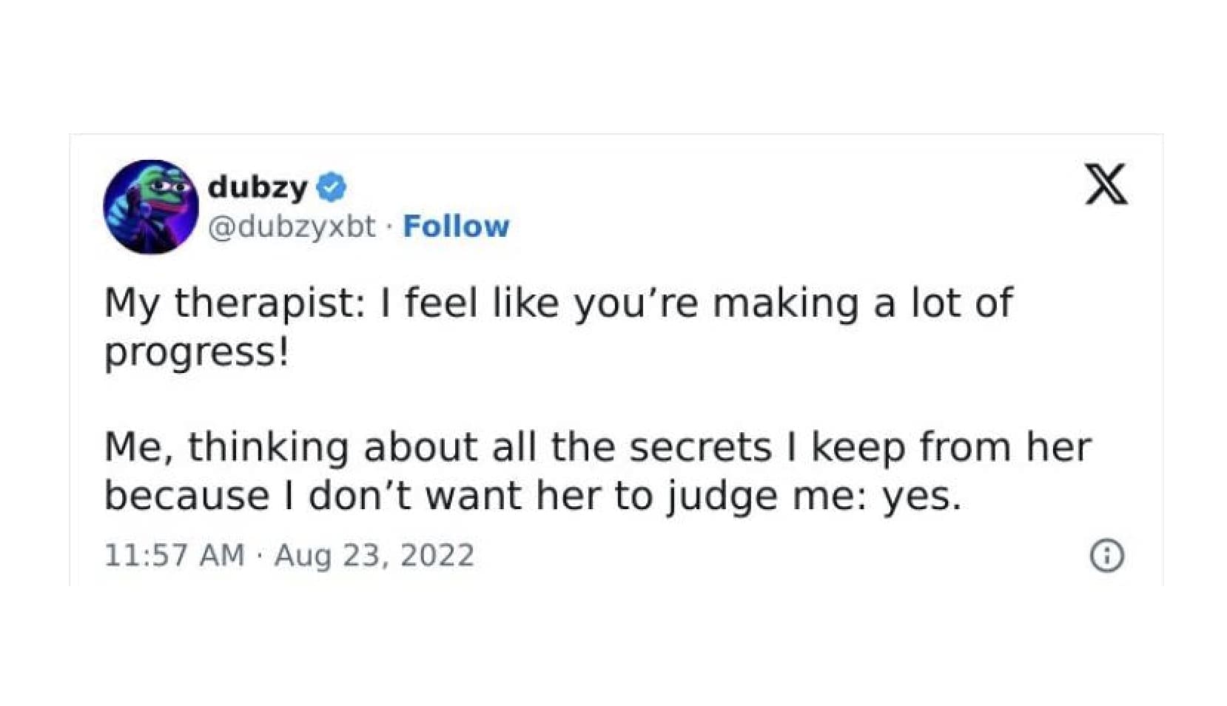
Task: Click the blue verified badge next to dubzy
Action: tap(331, 187)
